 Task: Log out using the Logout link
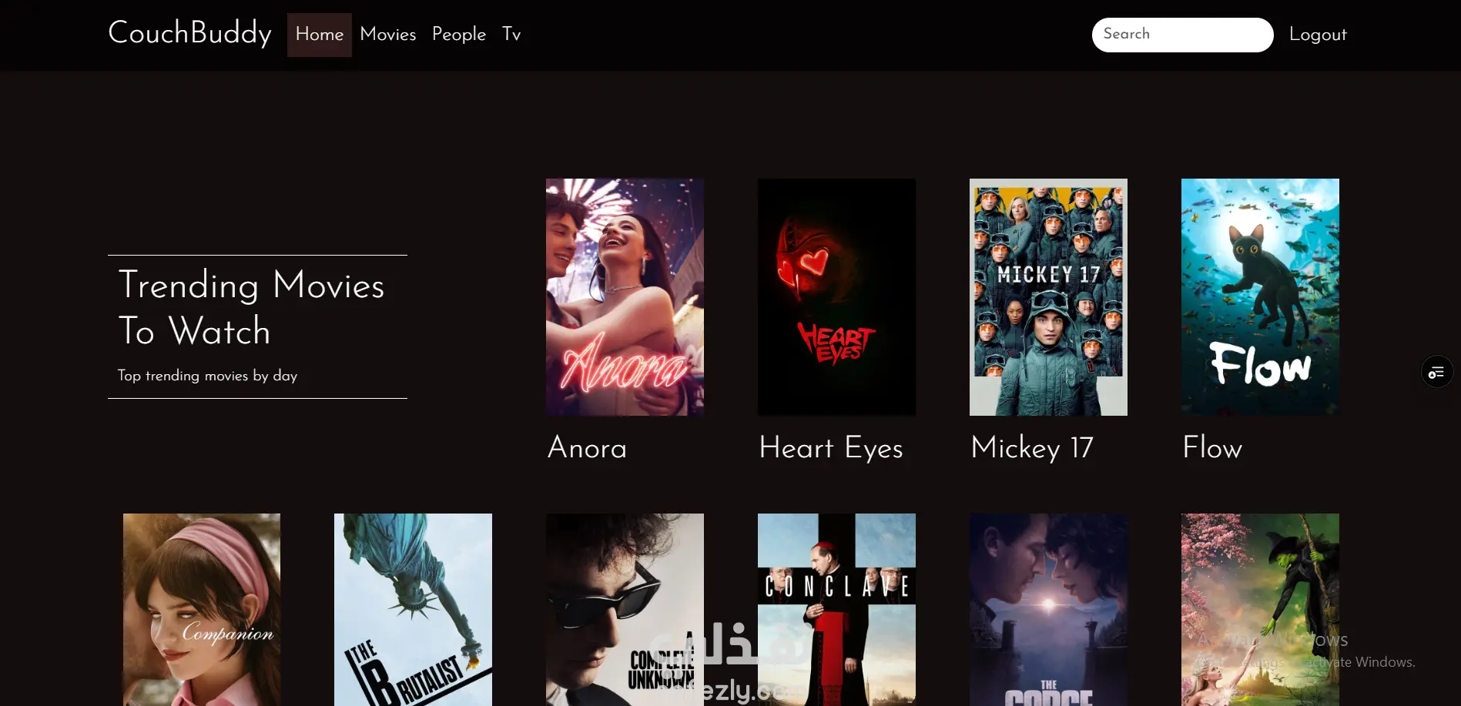pyautogui.click(x=1318, y=35)
